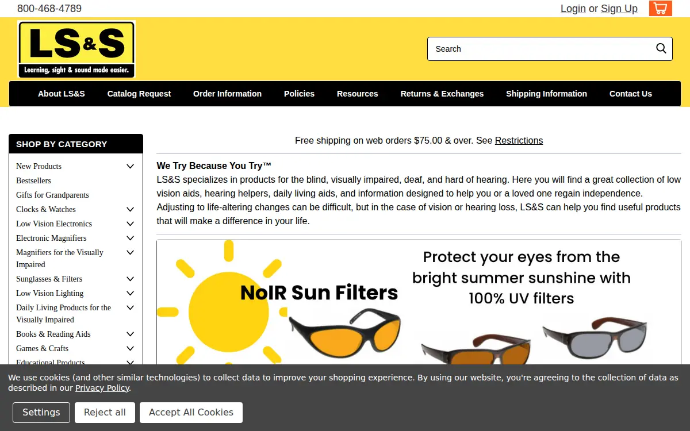Open the shipping Restrictions link

tap(519, 140)
